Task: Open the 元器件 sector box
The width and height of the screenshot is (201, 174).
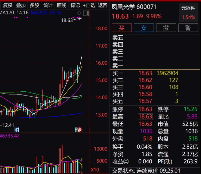Action: point(188,13)
